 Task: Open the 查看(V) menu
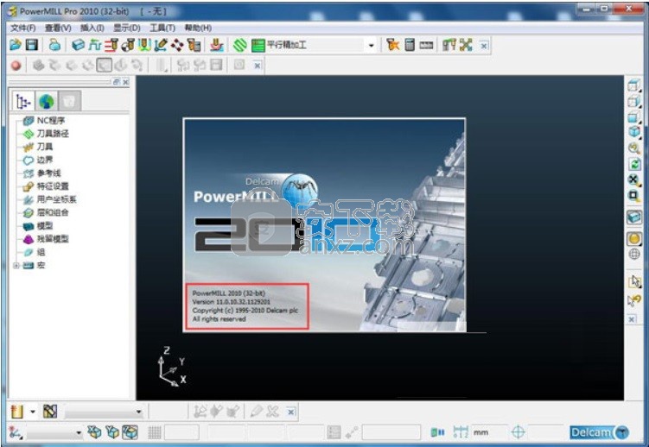point(58,28)
